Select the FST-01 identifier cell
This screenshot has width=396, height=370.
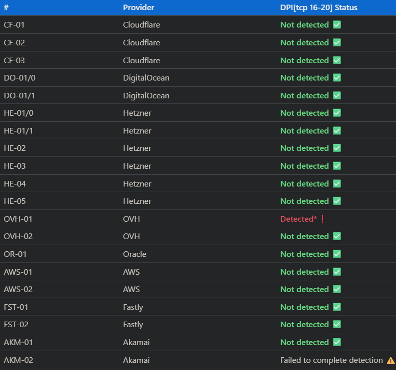16,307
